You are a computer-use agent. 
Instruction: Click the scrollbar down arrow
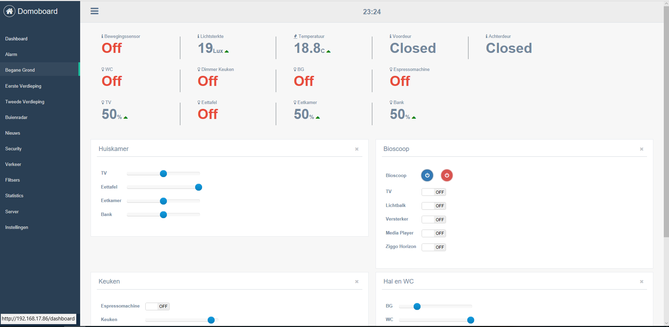(666, 324)
